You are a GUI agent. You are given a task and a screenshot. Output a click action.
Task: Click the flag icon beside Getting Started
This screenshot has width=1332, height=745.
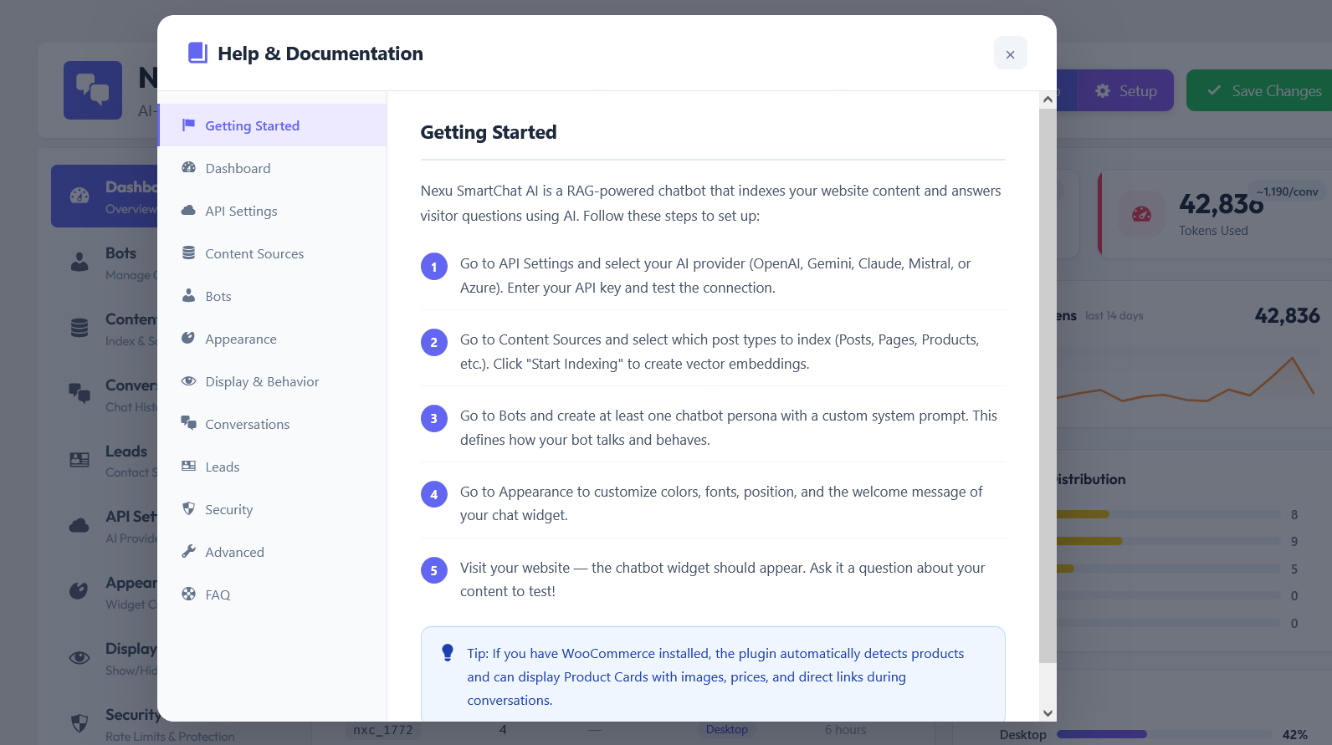[x=188, y=125]
